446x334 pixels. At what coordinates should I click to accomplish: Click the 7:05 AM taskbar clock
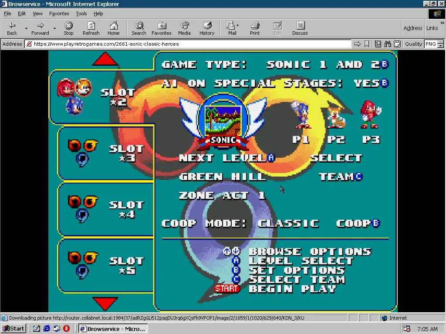coord(427,329)
